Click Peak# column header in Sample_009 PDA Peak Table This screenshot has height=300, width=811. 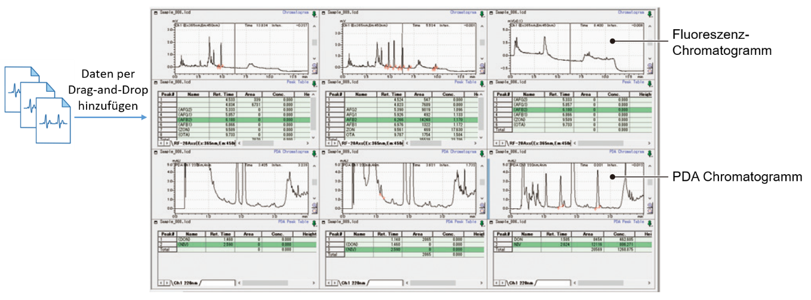[x=336, y=234]
